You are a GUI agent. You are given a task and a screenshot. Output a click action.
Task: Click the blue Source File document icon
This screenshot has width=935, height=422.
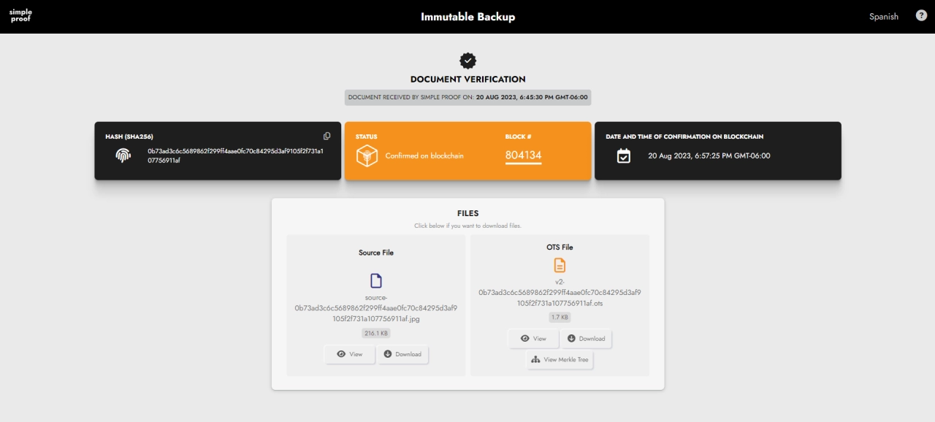click(x=376, y=281)
